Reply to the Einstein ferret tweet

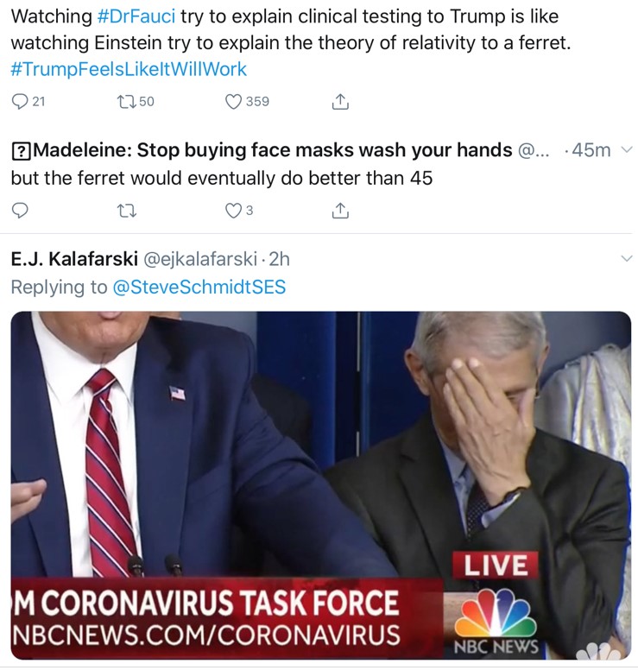20,102
